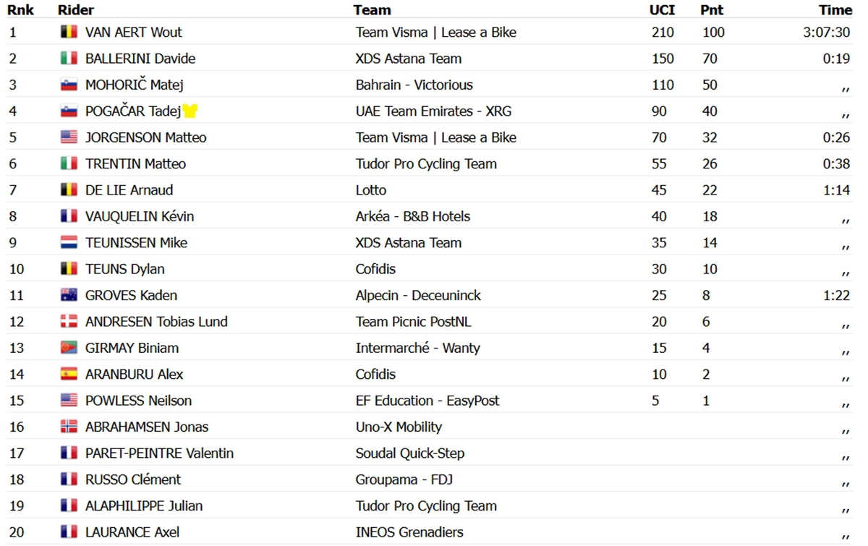Sort results by the Pnt column header
Viewport: 868px width, 546px height.
coord(712,10)
